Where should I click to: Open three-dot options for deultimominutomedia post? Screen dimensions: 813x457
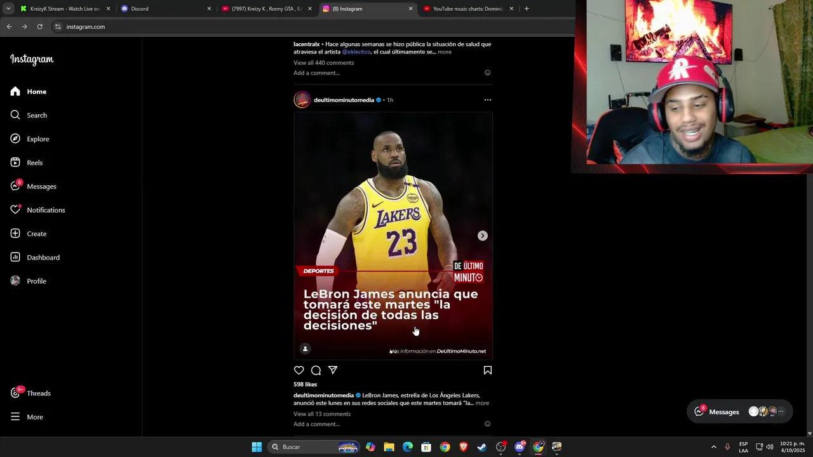point(488,100)
